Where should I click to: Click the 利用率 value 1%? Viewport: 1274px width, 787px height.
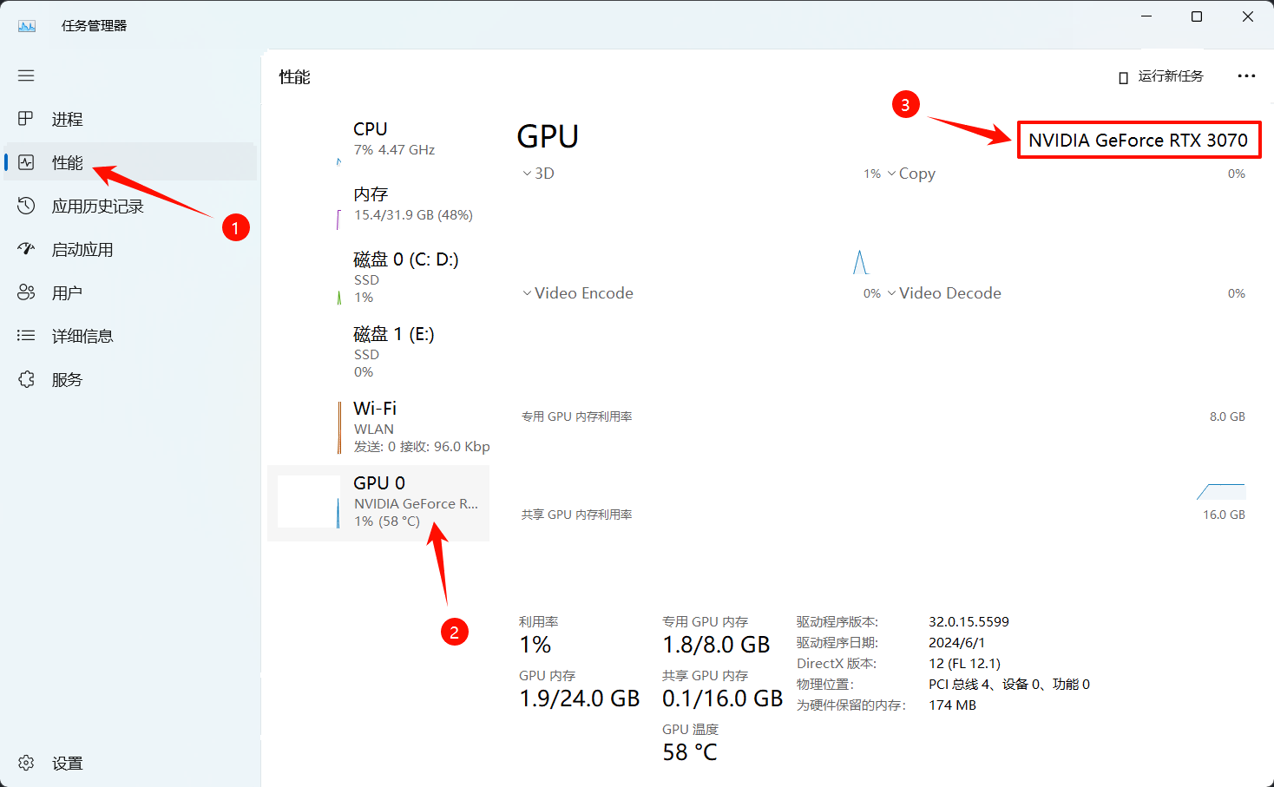535,645
